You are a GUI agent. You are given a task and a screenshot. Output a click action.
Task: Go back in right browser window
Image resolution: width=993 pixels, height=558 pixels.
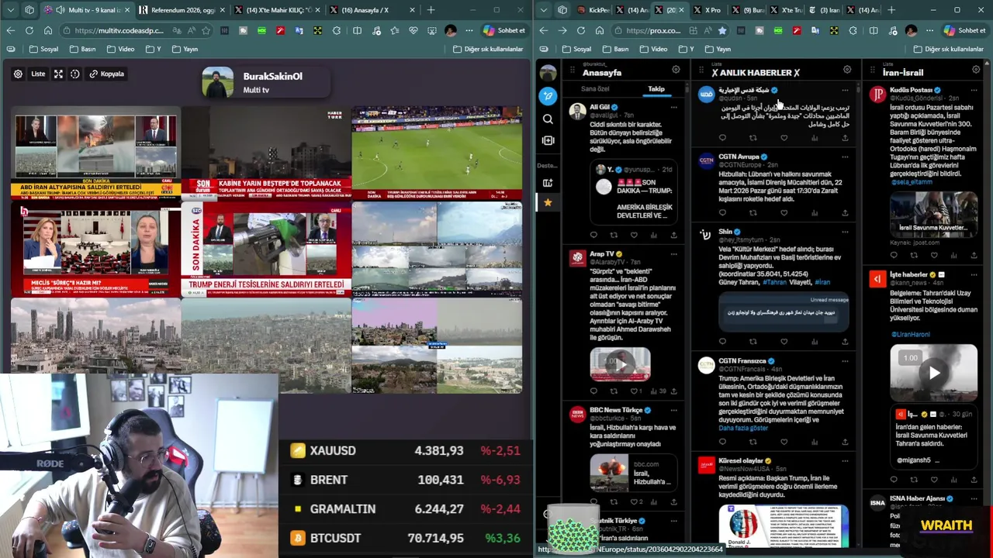(x=543, y=30)
